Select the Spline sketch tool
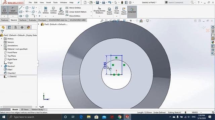 (x=33, y=8)
